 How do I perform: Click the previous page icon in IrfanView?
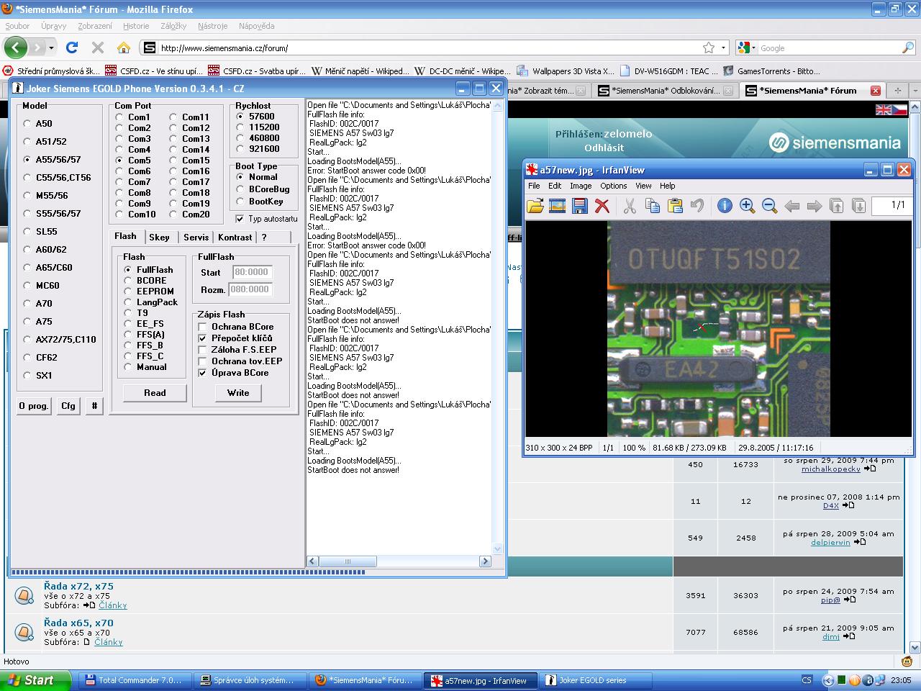pyautogui.click(x=837, y=206)
